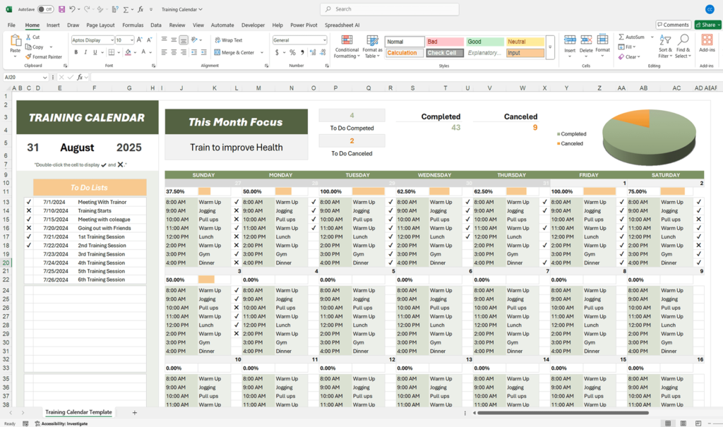The image size is (723, 427).
Task: Open the Comments button
Action: (x=674, y=25)
